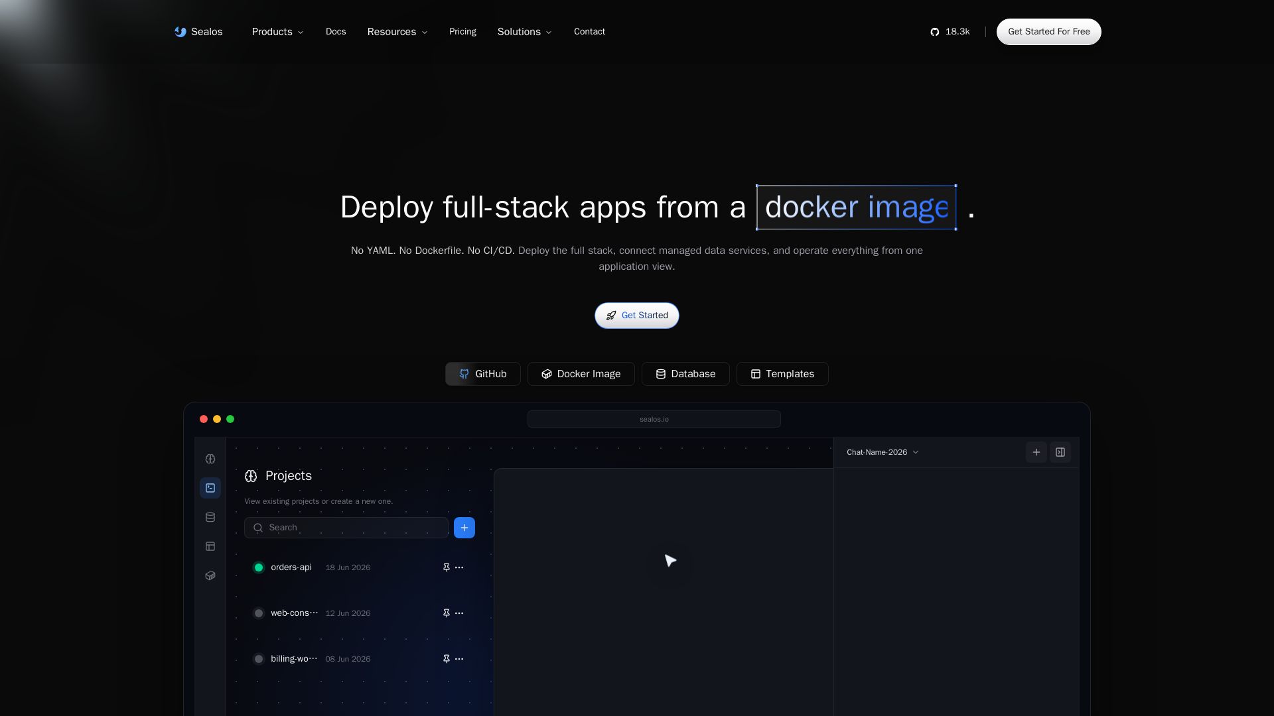Screen dimensions: 1274x716
Task: Select the orders-api project name
Action: 291,567
